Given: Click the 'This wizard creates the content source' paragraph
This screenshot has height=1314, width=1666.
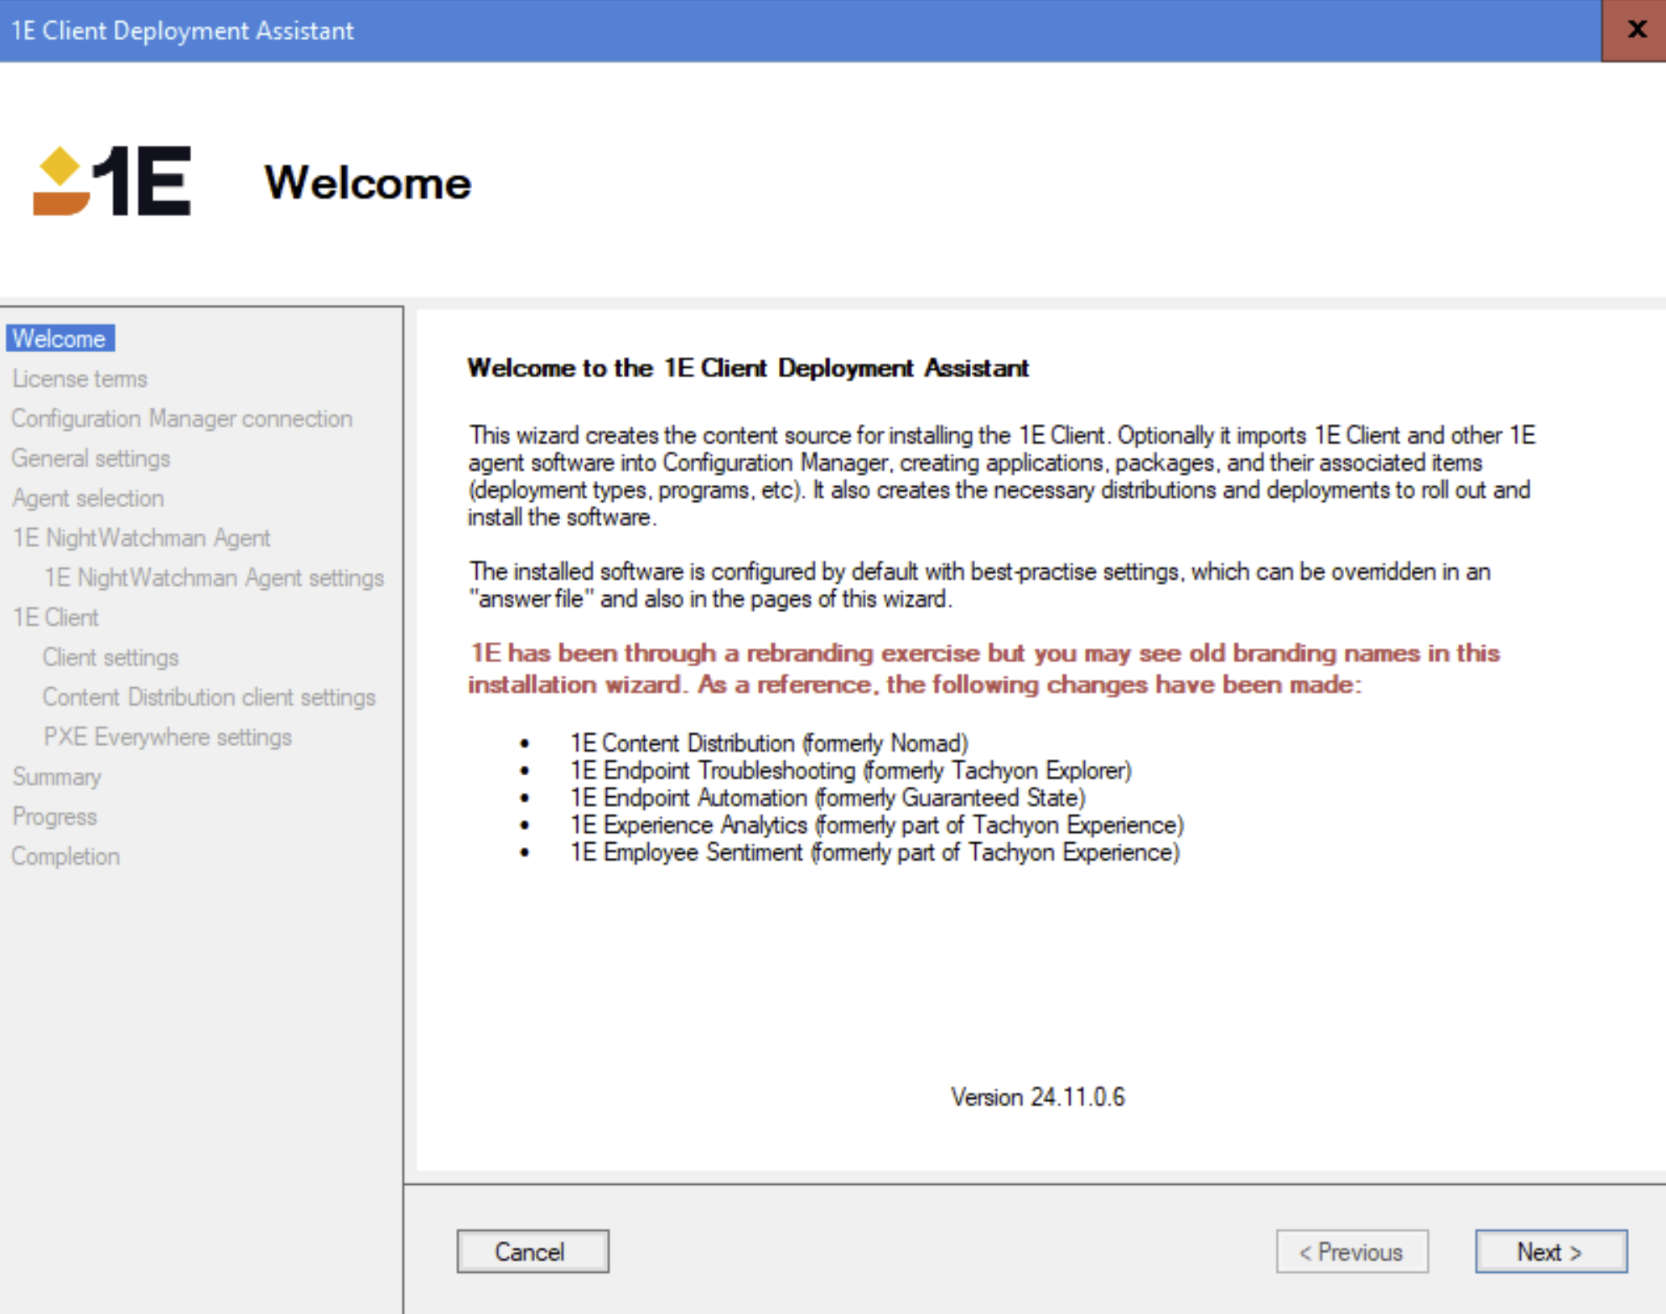Looking at the screenshot, I should [x=1001, y=476].
